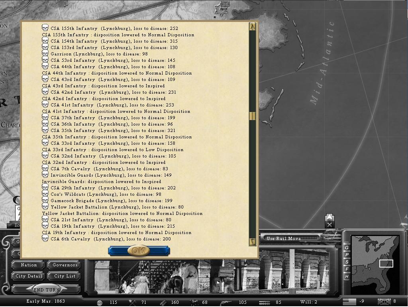Screen dimensions: 408x307
Task: Click 'CSA 29th Infantry (Lynchburg), loss to disease: 202'
Action: point(113,188)
